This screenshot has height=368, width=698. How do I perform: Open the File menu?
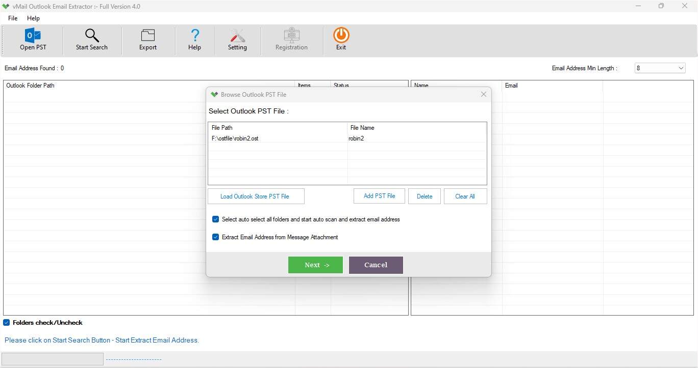tap(13, 18)
